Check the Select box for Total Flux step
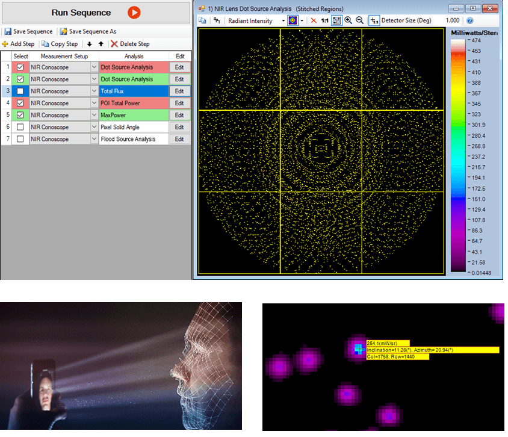This screenshot has height=437, width=508. [20, 91]
